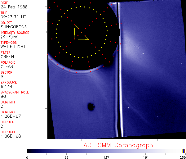Click the GREEN filter value
Screen dimensions: 186x159
[x=7, y=57]
